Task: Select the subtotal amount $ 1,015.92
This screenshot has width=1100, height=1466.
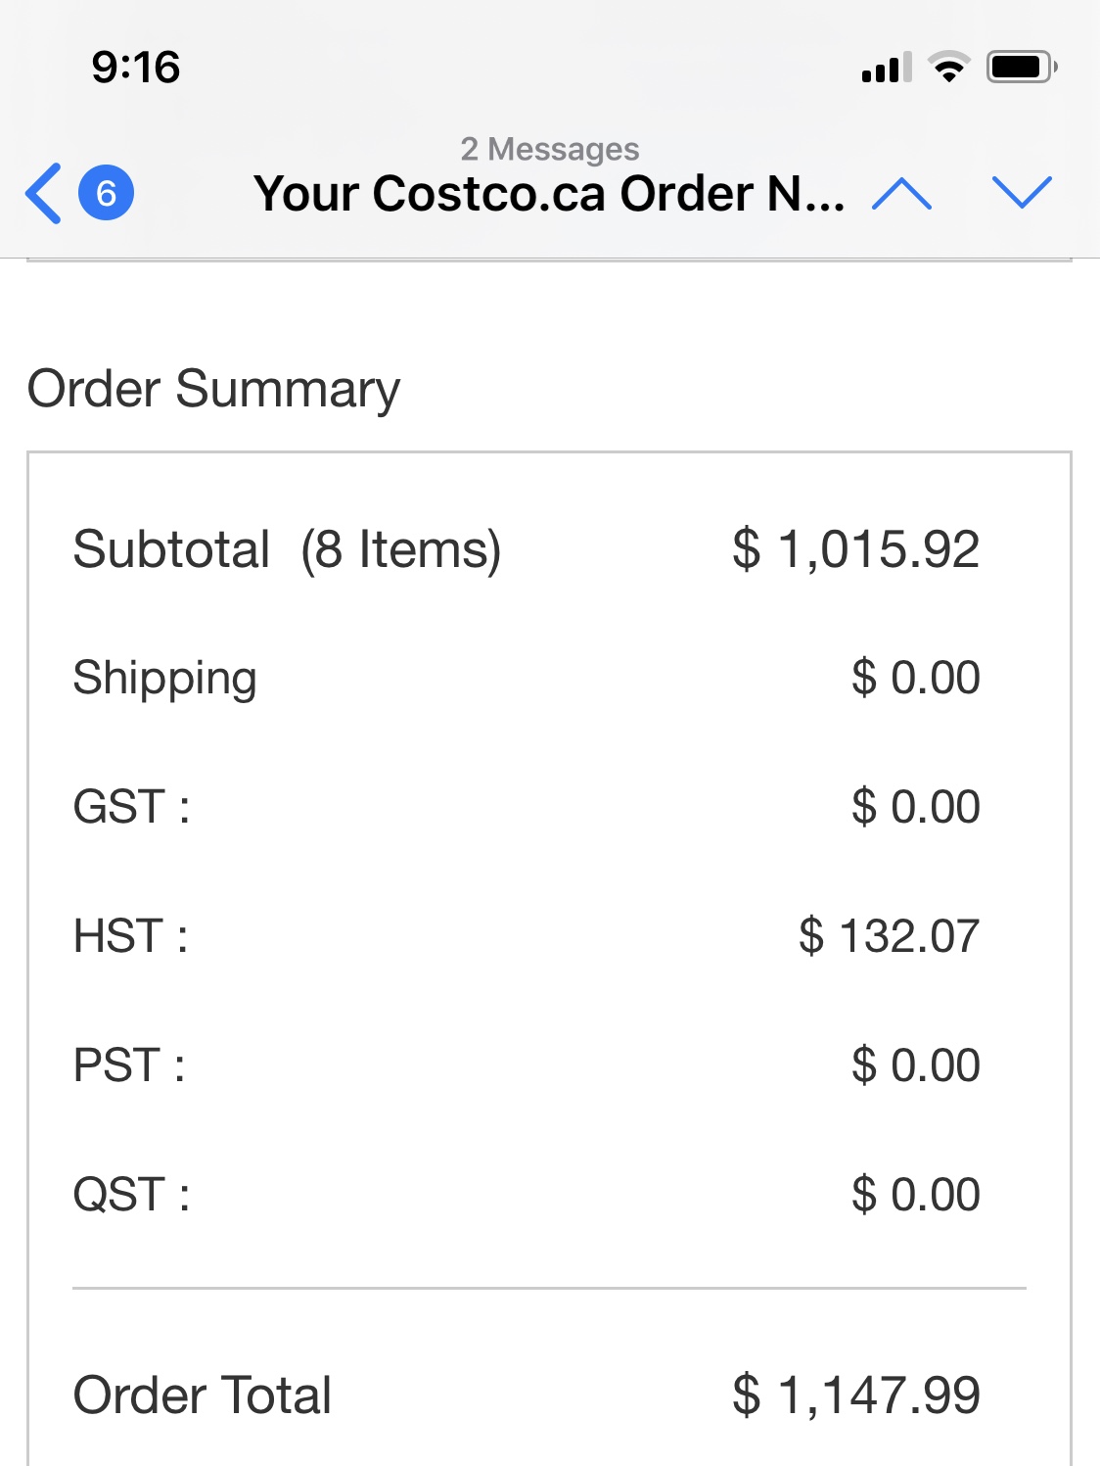Action: 855,548
